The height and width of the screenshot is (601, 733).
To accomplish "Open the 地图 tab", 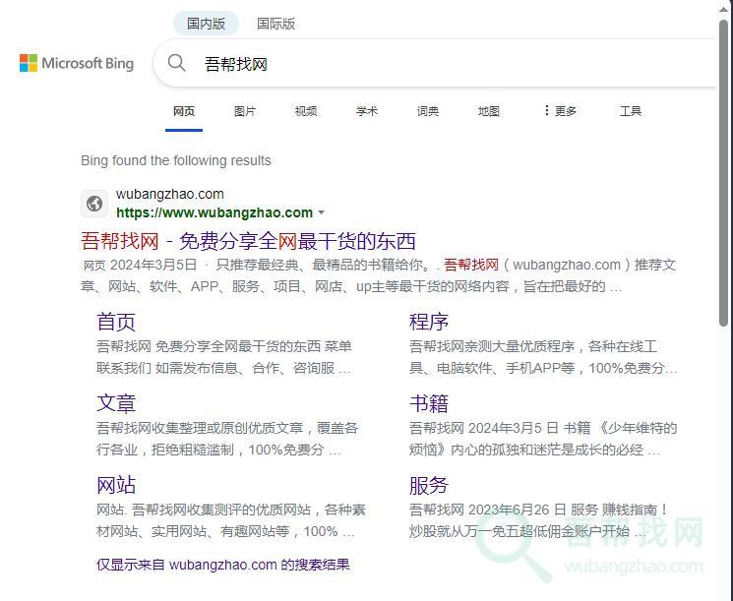I will [x=489, y=111].
